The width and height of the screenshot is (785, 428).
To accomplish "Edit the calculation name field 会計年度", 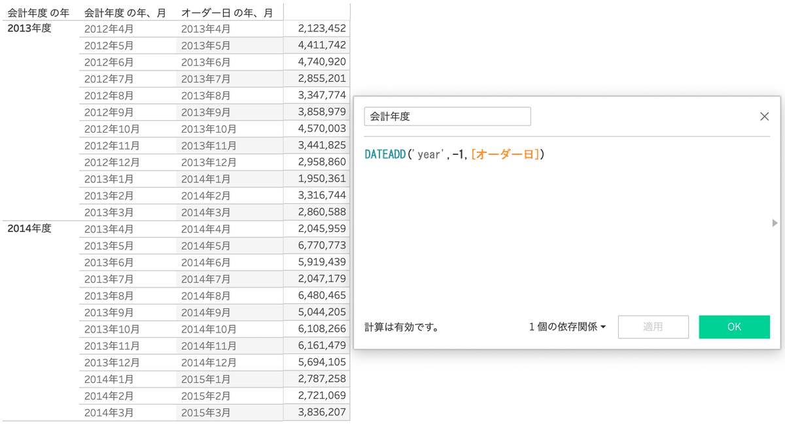I will tap(447, 117).
